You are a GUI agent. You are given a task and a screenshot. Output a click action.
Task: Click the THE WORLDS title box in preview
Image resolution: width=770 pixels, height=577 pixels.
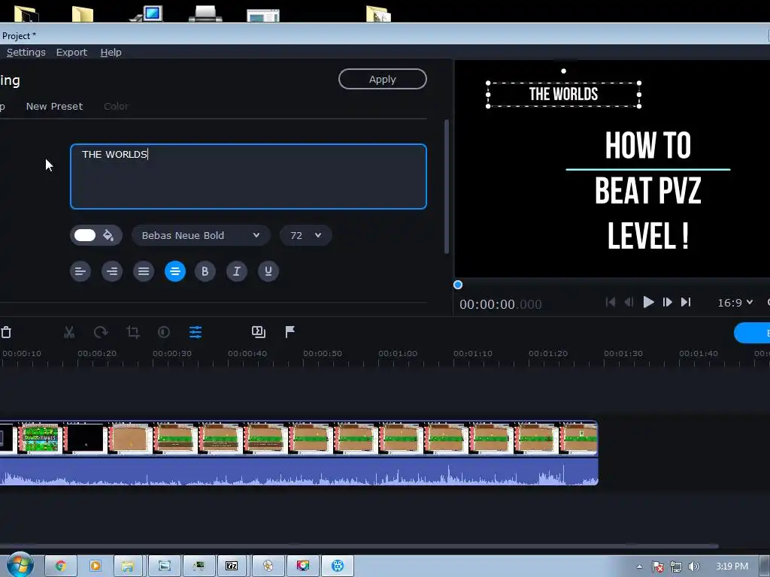563,94
